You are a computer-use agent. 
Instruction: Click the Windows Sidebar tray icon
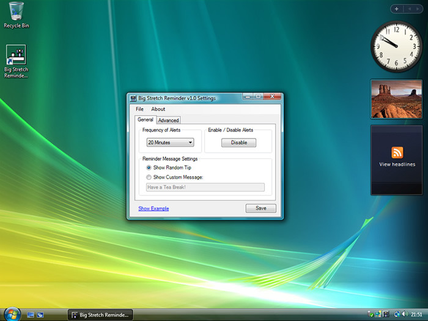coord(378,314)
